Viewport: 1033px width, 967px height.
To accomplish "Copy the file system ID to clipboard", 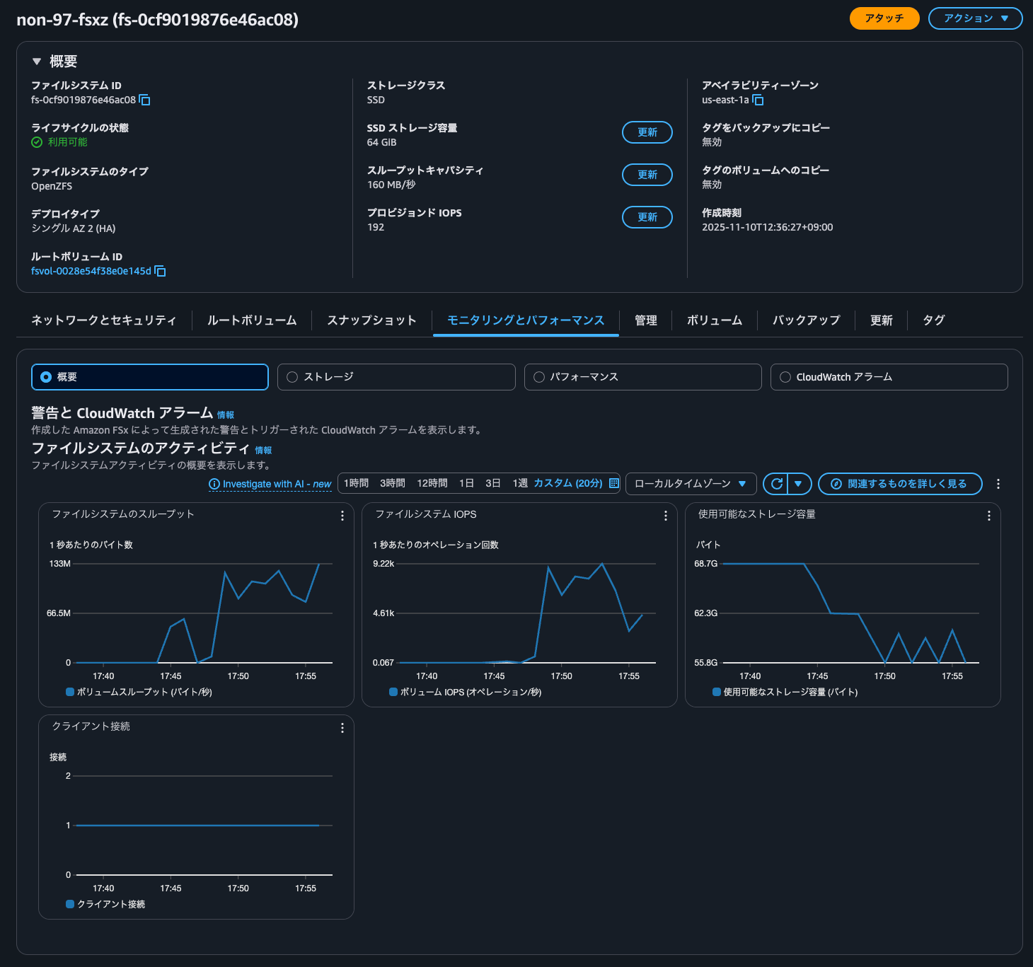I will click(145, 100).
